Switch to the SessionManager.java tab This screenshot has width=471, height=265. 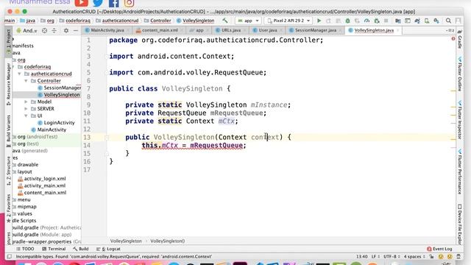click(315, 30)
